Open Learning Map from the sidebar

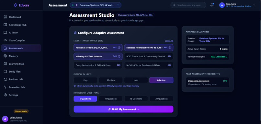coord(21,64)
